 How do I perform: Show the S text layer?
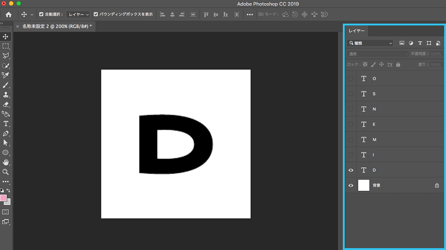pyautogui.click(x=351, y=94)
